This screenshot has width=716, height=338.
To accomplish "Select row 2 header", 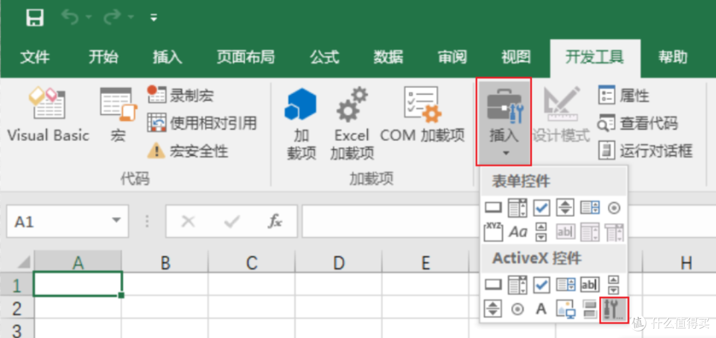I will pos(17,308).
